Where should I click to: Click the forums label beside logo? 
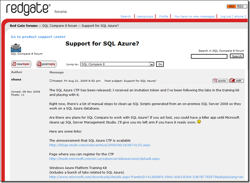tap(60, 11)
